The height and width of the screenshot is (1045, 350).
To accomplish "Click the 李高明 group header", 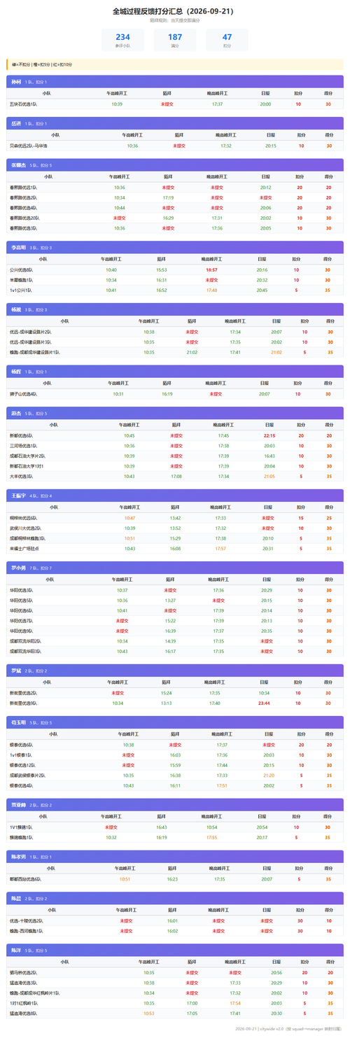I will click(x=175, y=248).
